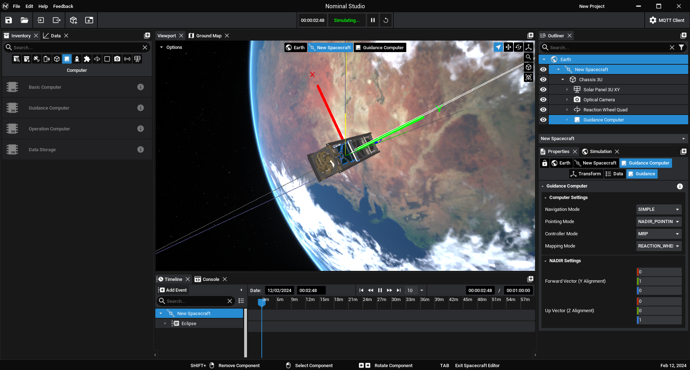
Task: Open the Guidance Computer info icon in Properties
Action: pyautogui.click(x=680, y=186)
